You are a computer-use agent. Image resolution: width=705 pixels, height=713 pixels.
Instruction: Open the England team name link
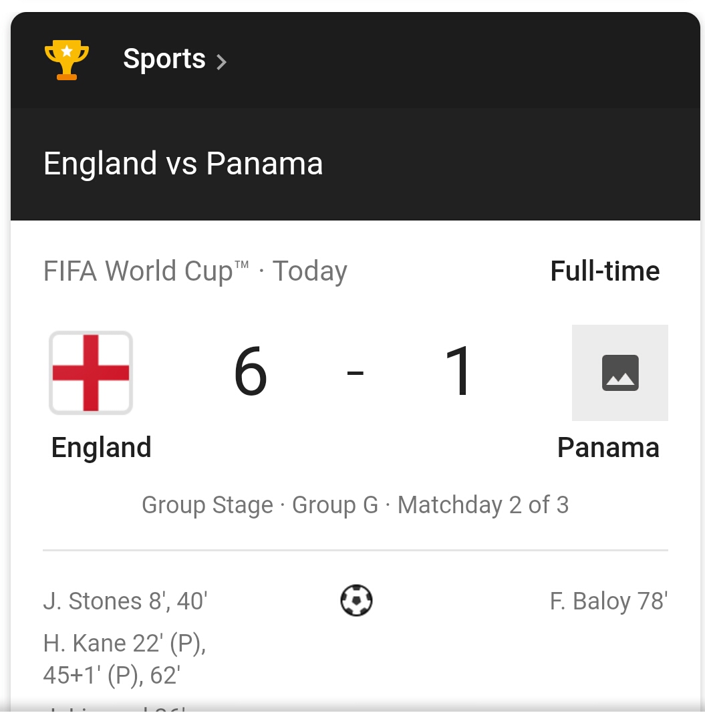(x=102, y=448)
